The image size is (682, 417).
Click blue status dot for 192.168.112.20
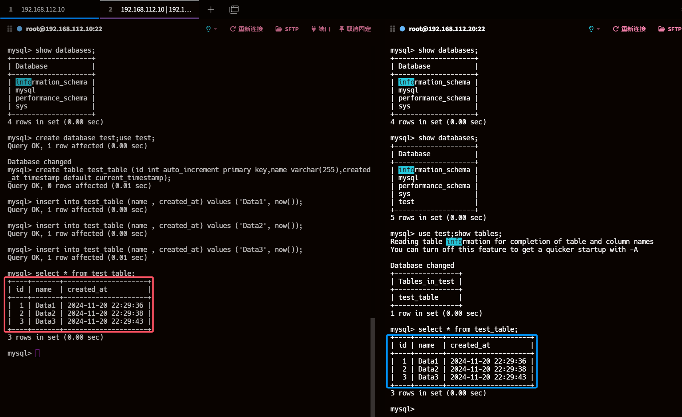[x=402, y=29]
